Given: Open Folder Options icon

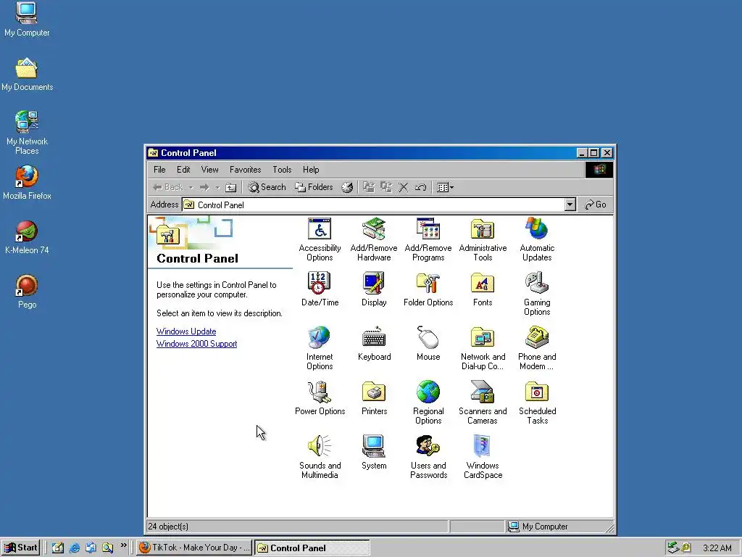Looking at the screenshot, I should tap(428, 289).
